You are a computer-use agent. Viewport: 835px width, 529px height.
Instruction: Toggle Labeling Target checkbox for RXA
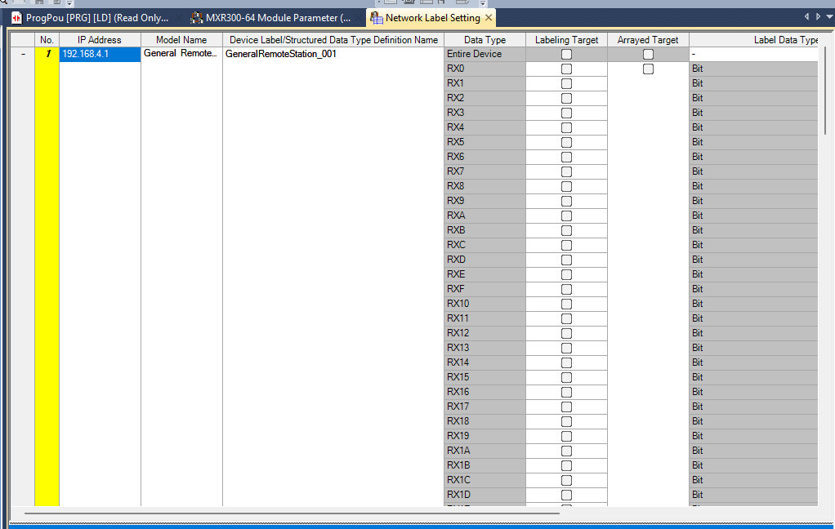(x=566, y=216)
